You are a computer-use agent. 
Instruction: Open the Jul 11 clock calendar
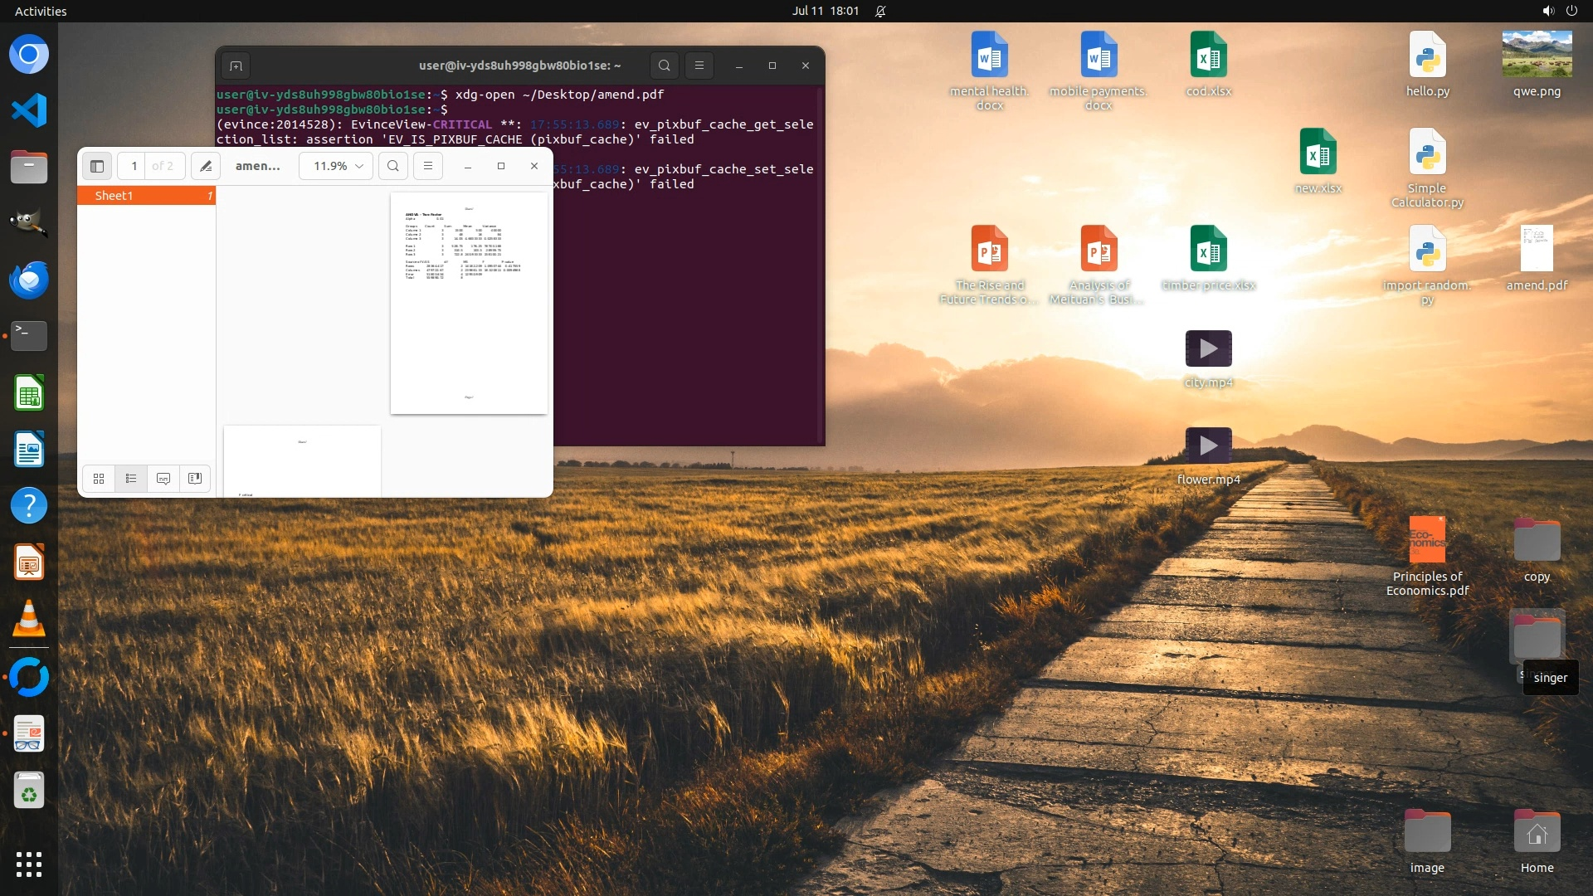825,11
